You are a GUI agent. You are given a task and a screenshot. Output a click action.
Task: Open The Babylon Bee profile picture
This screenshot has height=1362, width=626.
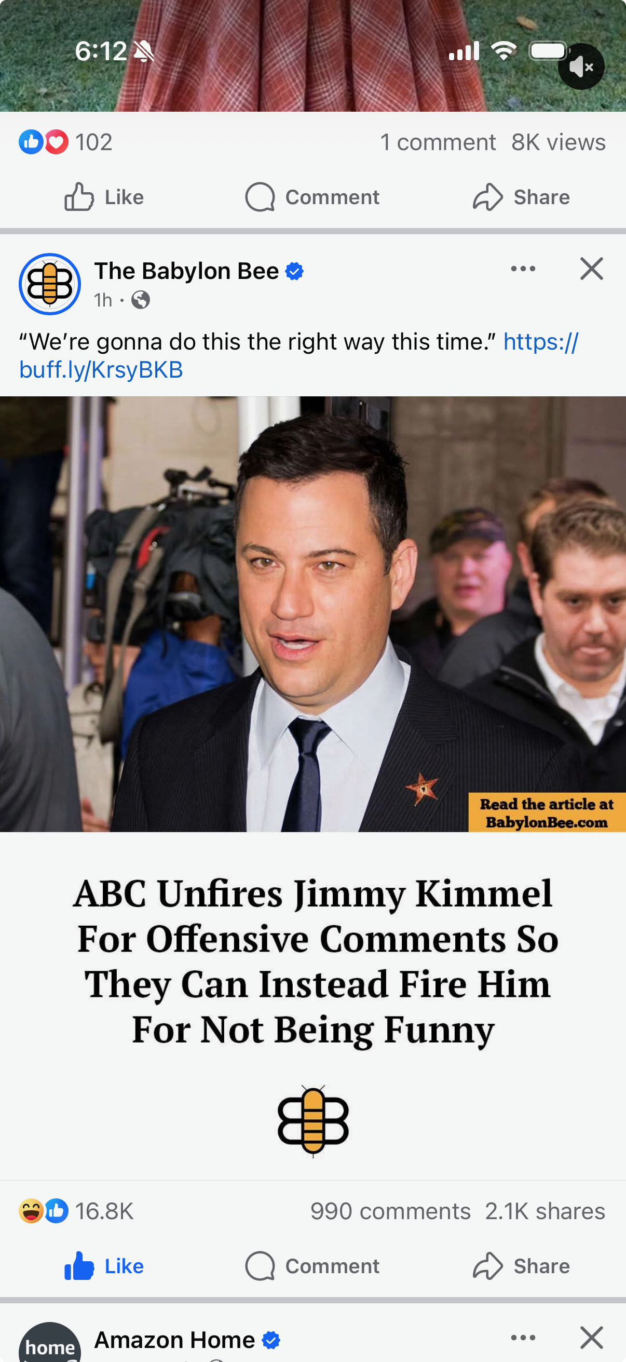click(x=50, y=284)
